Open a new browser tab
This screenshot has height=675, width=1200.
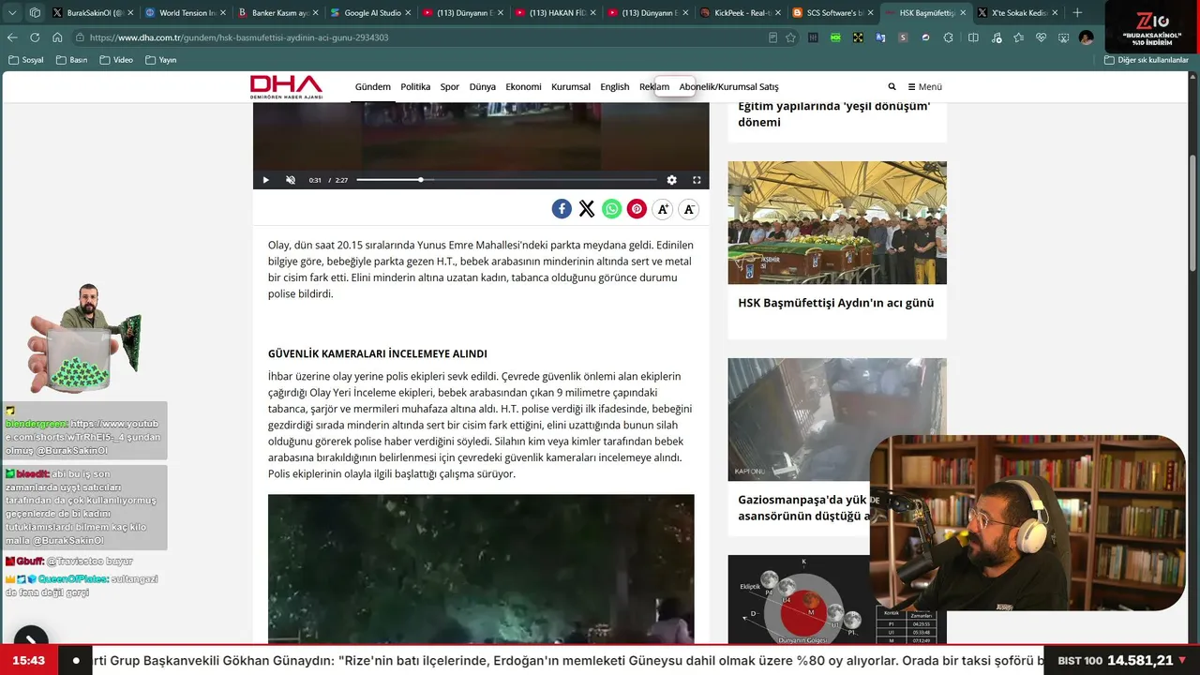[1076, 13]
